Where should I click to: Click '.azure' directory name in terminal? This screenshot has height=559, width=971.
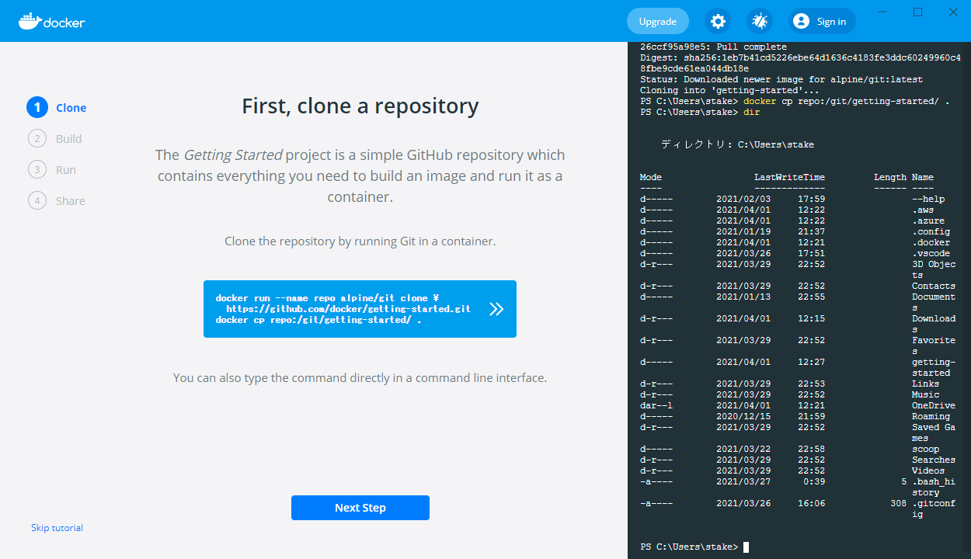pyautogui.click(x=928, y=220)
